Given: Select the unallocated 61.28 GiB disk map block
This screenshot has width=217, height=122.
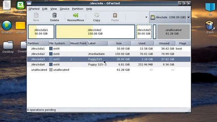Looking at the screenshot, I should (x=173, y=32).
